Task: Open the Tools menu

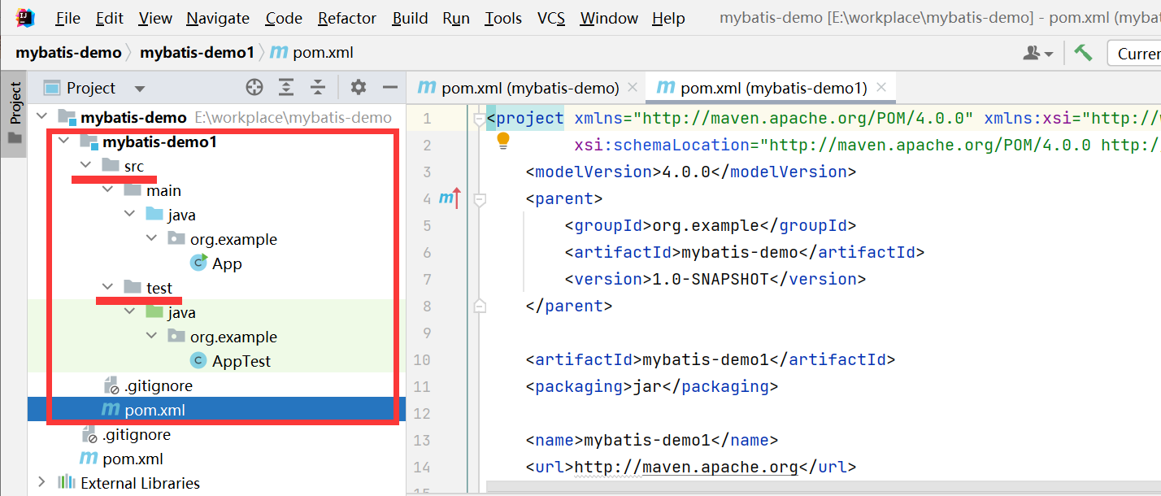Action: (x=503, y=18)
